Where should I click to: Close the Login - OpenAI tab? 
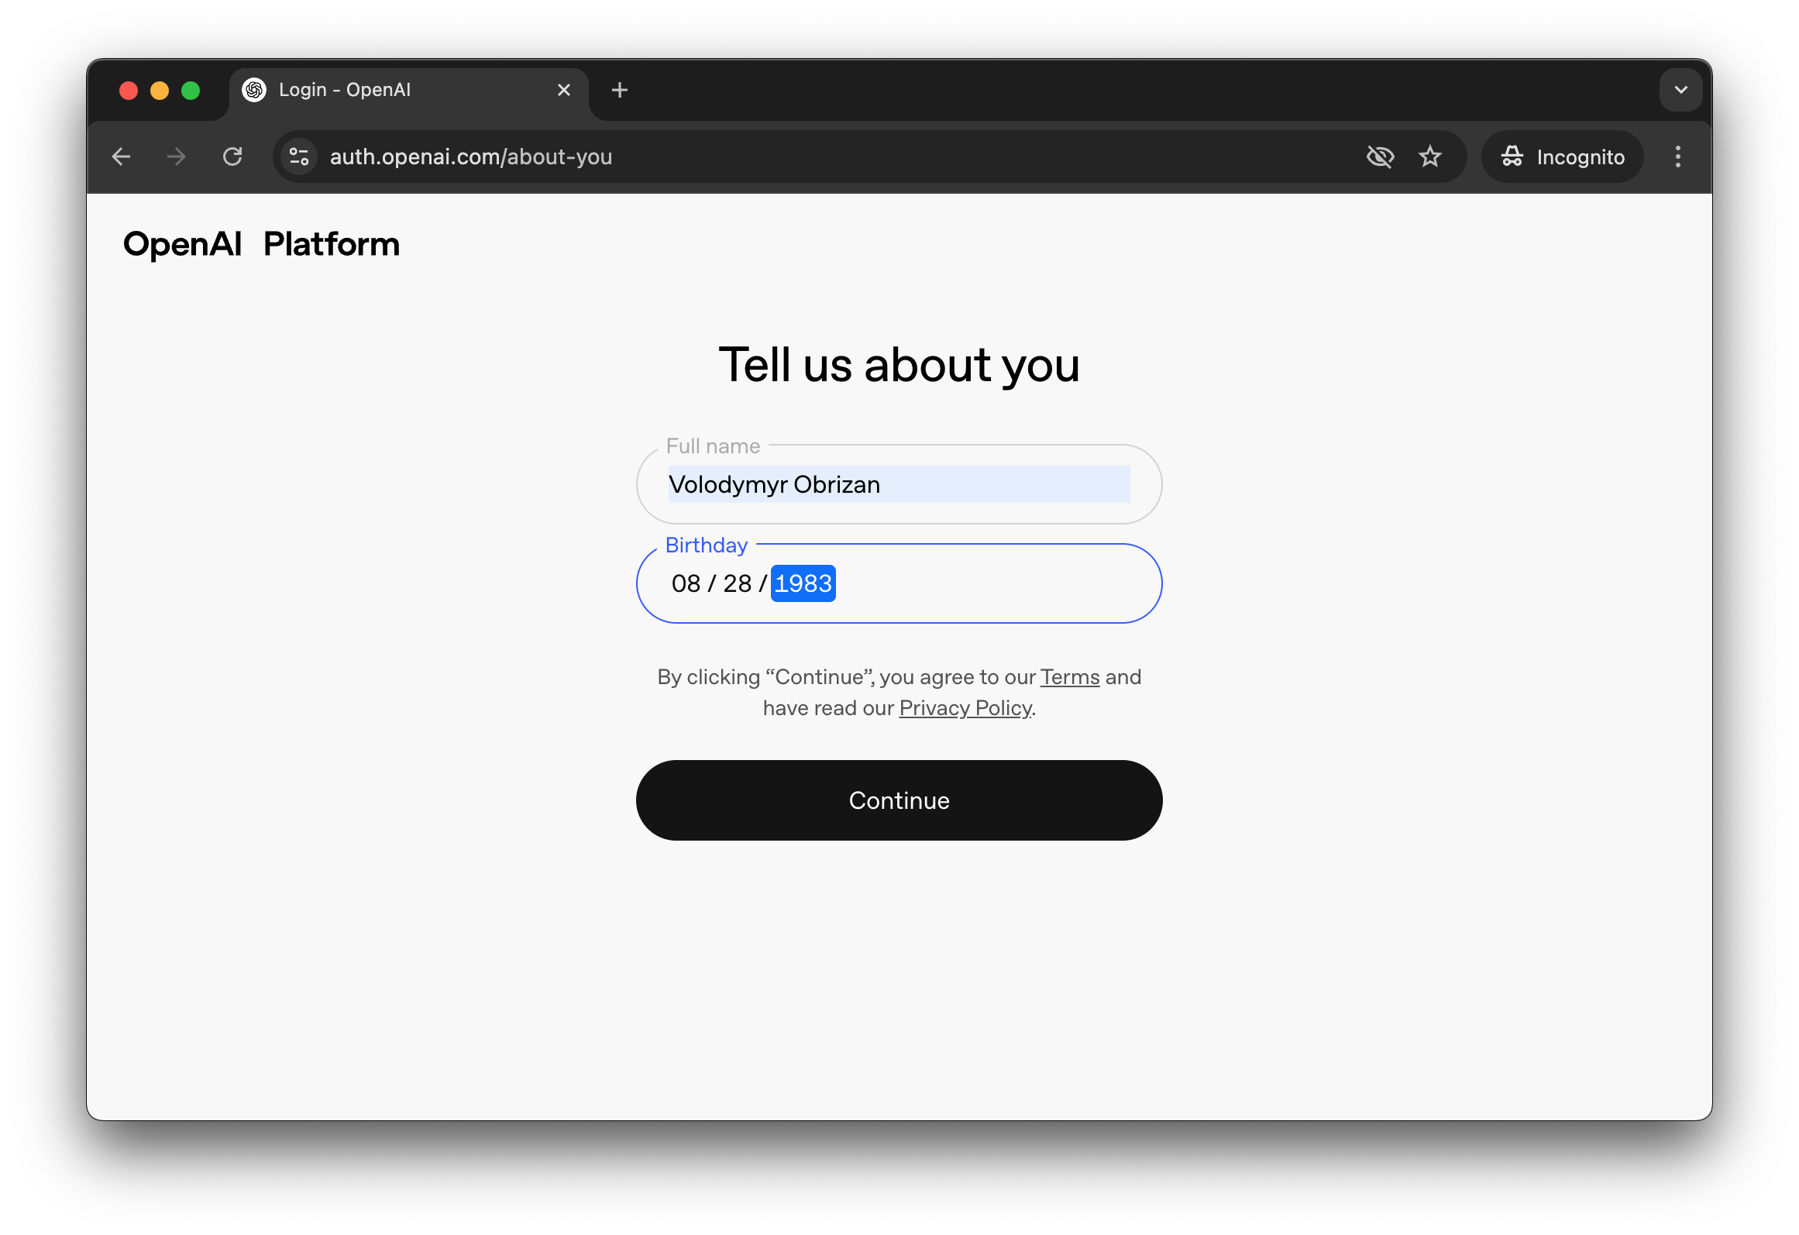564,90
